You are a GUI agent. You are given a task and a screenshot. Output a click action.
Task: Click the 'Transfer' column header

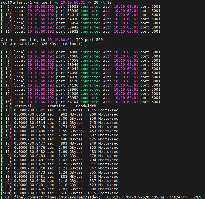(x=56, y=106)
